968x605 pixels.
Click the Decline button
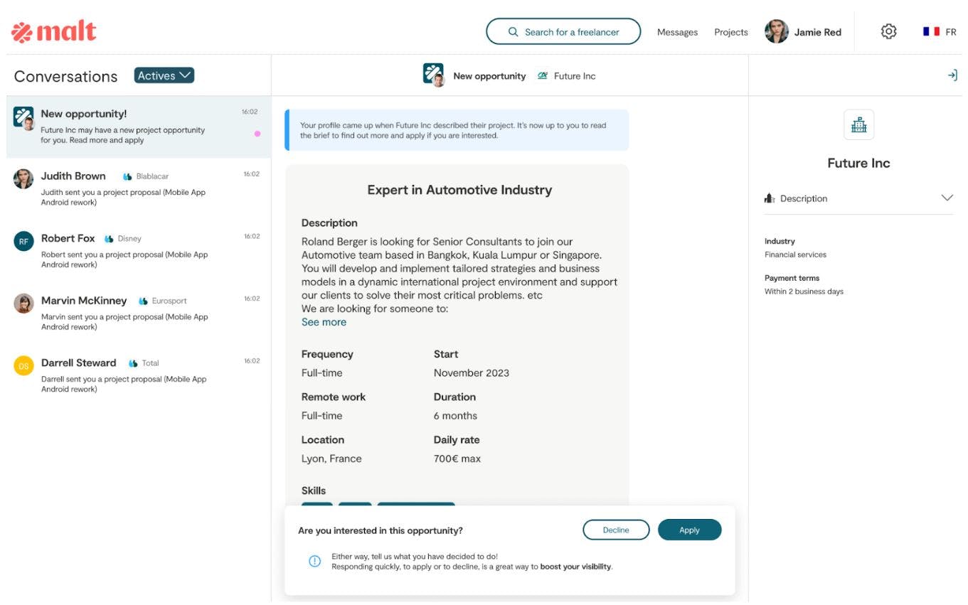coord(616,530)
